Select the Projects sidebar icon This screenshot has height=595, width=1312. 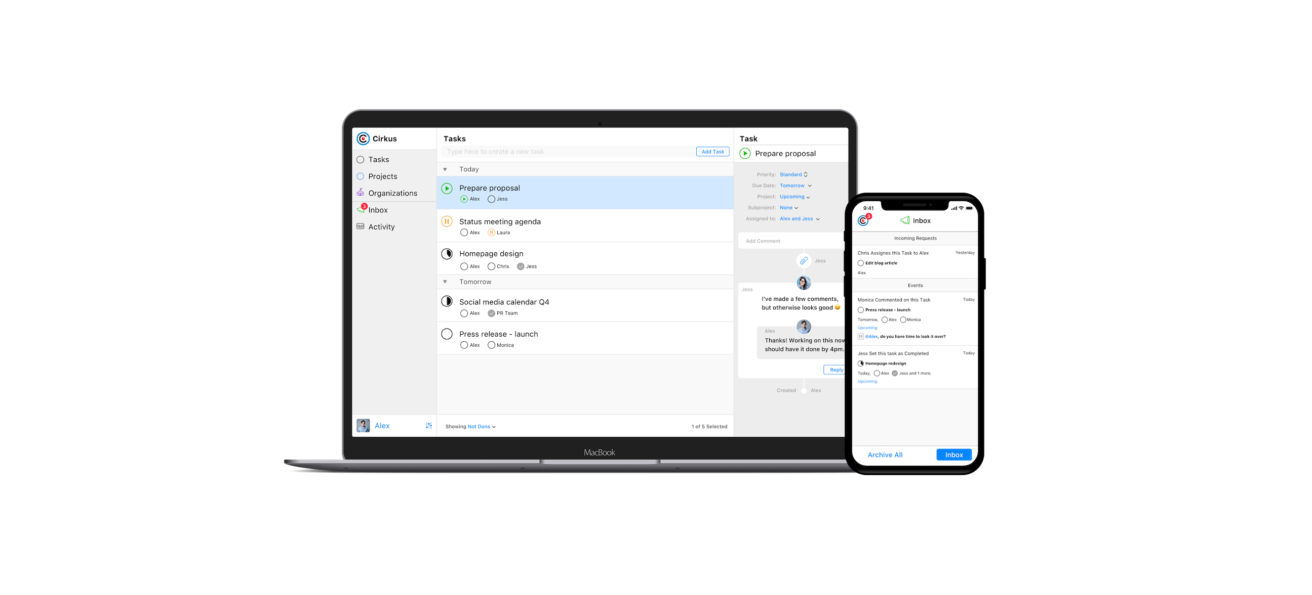(x=362, y=175)
